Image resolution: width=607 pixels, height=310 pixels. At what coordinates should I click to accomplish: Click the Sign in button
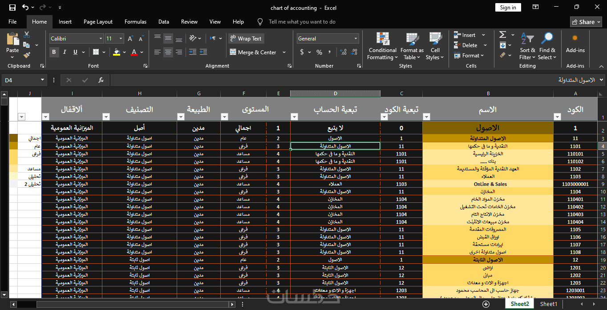coord(508,8)
